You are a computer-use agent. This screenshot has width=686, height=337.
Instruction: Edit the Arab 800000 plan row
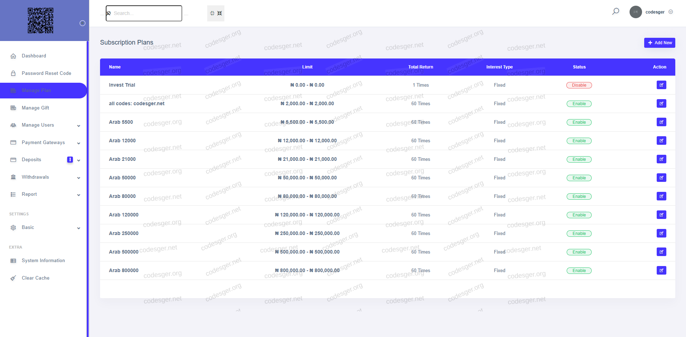[x=661, y=270]
